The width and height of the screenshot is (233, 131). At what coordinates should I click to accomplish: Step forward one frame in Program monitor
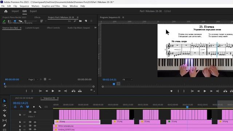[x=211, y=91]
